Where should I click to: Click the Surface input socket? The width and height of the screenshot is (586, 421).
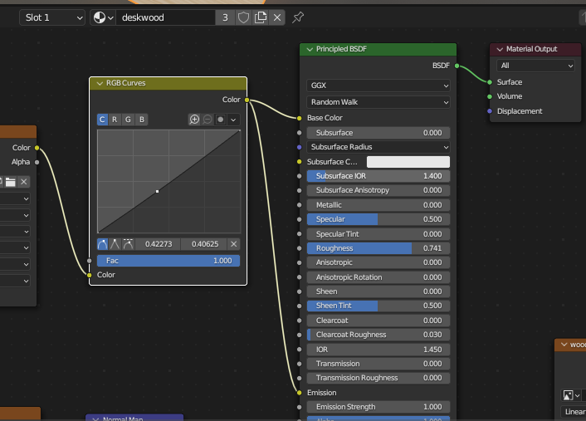click(490, 82)
